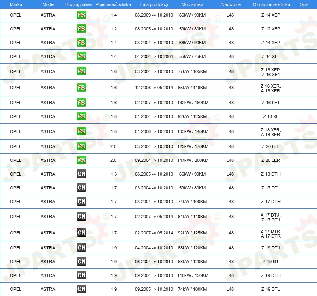Click the Rodzaj paliwa column header

[78, 4]
